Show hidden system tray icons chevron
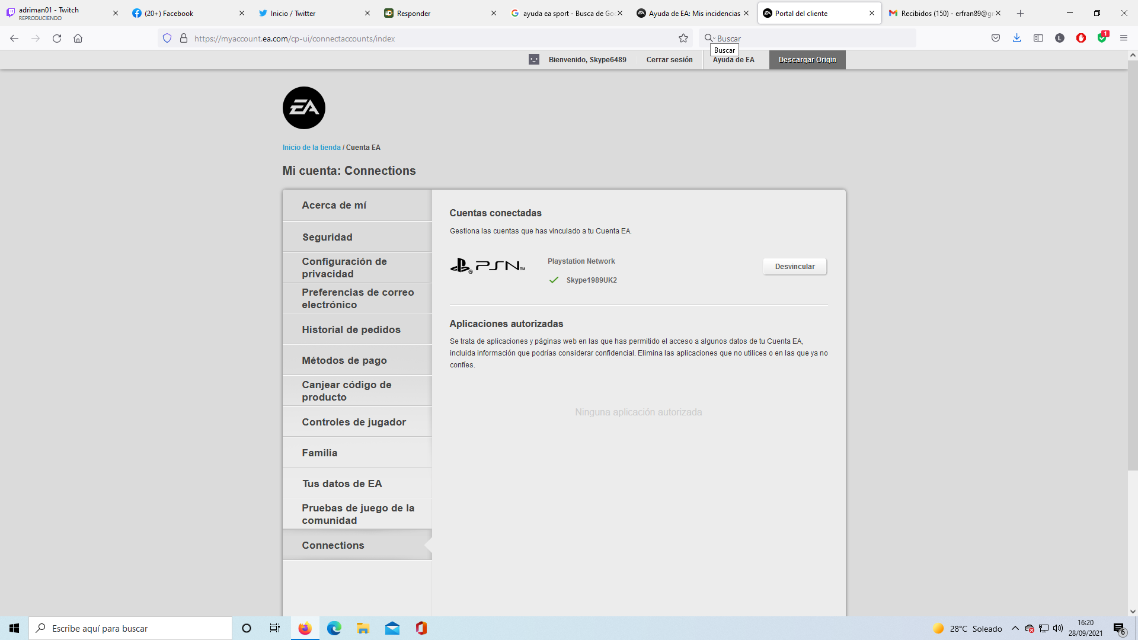The width and height of the screenshot is (1138, 640). coord(1015,628)
